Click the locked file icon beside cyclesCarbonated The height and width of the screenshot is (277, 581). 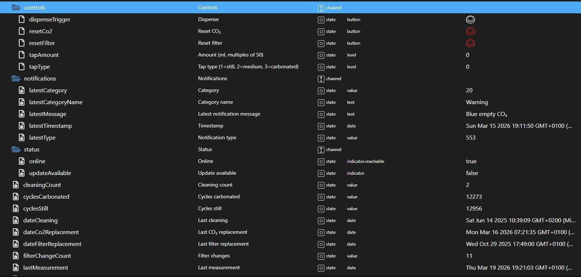point(16,197)
